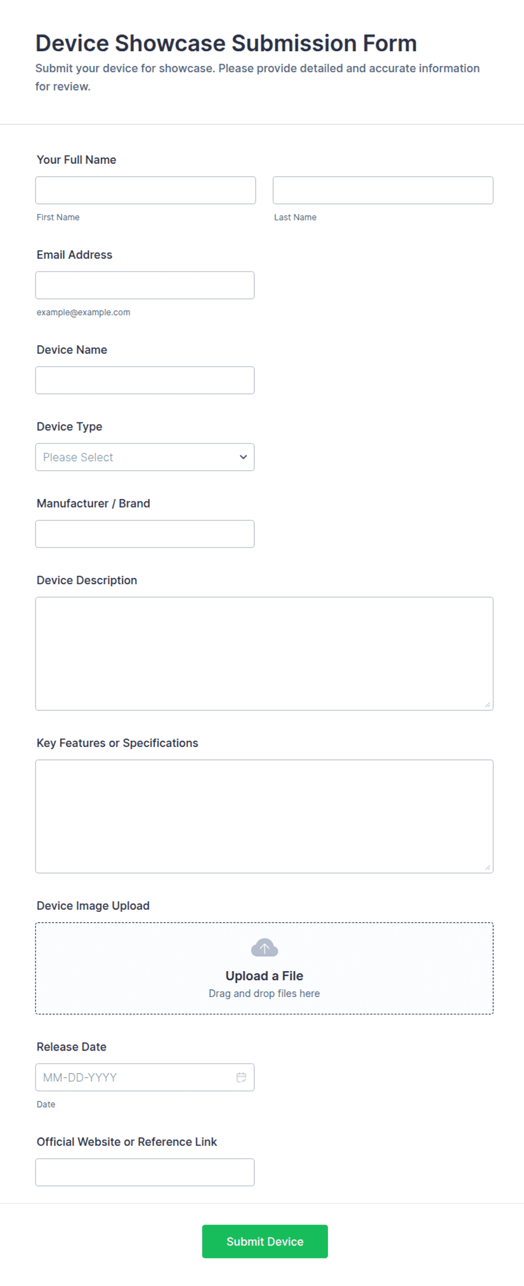The image size is (524, 1286).
Task: Click the Drag and drop files here area
Action: pos(264,993)
